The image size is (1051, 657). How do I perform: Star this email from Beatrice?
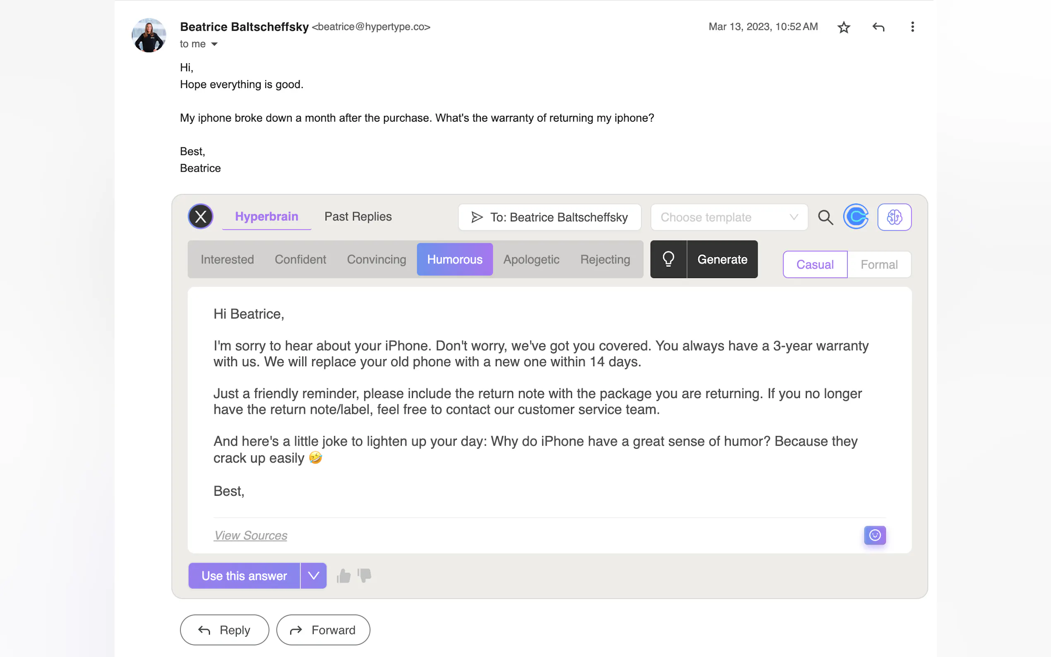point(843,27)
